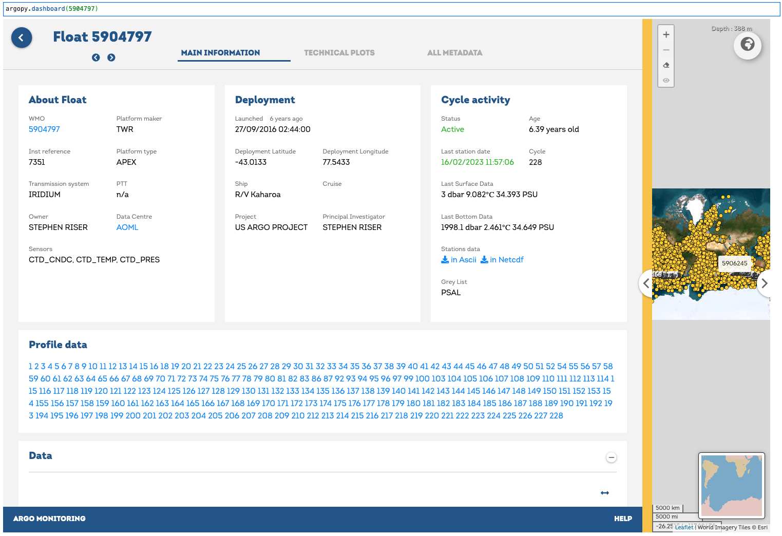The width and height of the screenshot is (782, 536).
Task: Toggle the map eye visibility control
Action: pyautogui.click(x=666, y=81)
